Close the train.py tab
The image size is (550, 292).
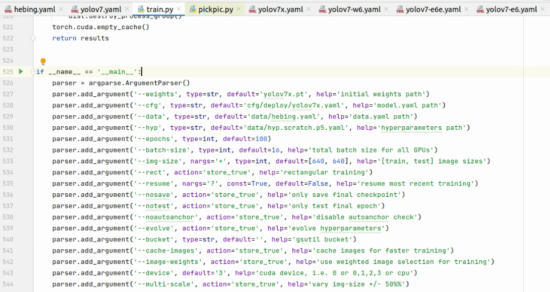pos(179,9)
